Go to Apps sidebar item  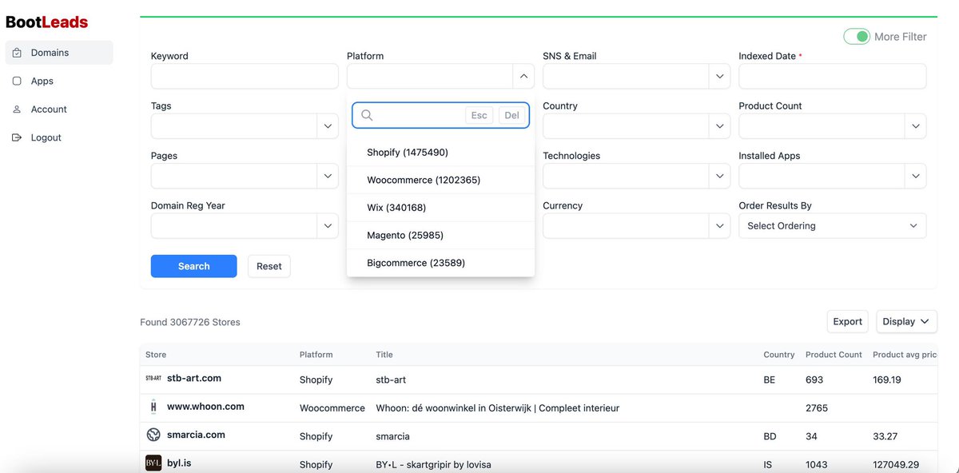tap(59, 81)
